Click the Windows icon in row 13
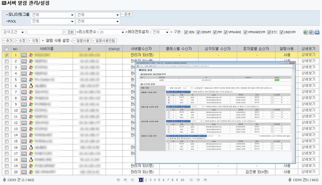Viewport: 322px width, 185px height. 31,129
